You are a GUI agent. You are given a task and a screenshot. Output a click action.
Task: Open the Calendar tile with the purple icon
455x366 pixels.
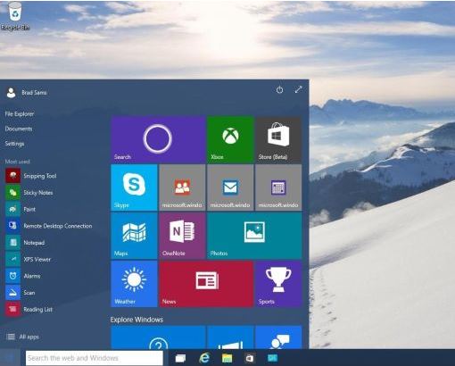click(278, 187)
